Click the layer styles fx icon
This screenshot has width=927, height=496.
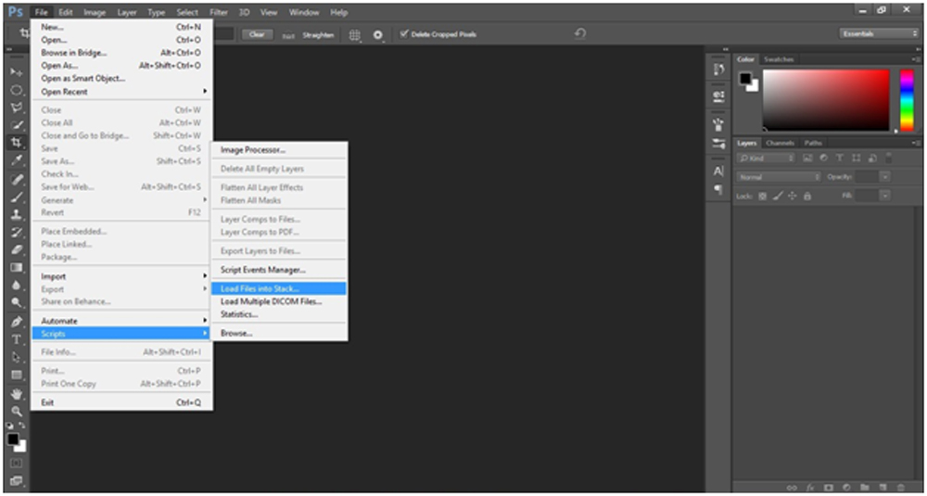point(810,487)
